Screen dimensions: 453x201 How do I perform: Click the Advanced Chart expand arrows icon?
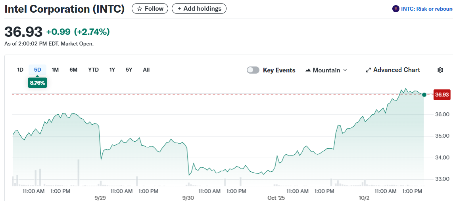[x=368, y=70]
